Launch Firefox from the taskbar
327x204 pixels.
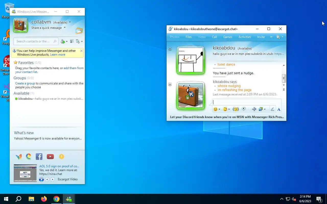[x=44, y=199]
